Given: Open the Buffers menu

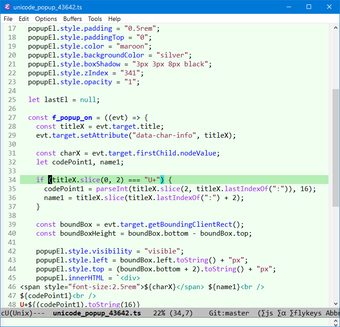Looking at the screenshot, I should pos(73,19).
